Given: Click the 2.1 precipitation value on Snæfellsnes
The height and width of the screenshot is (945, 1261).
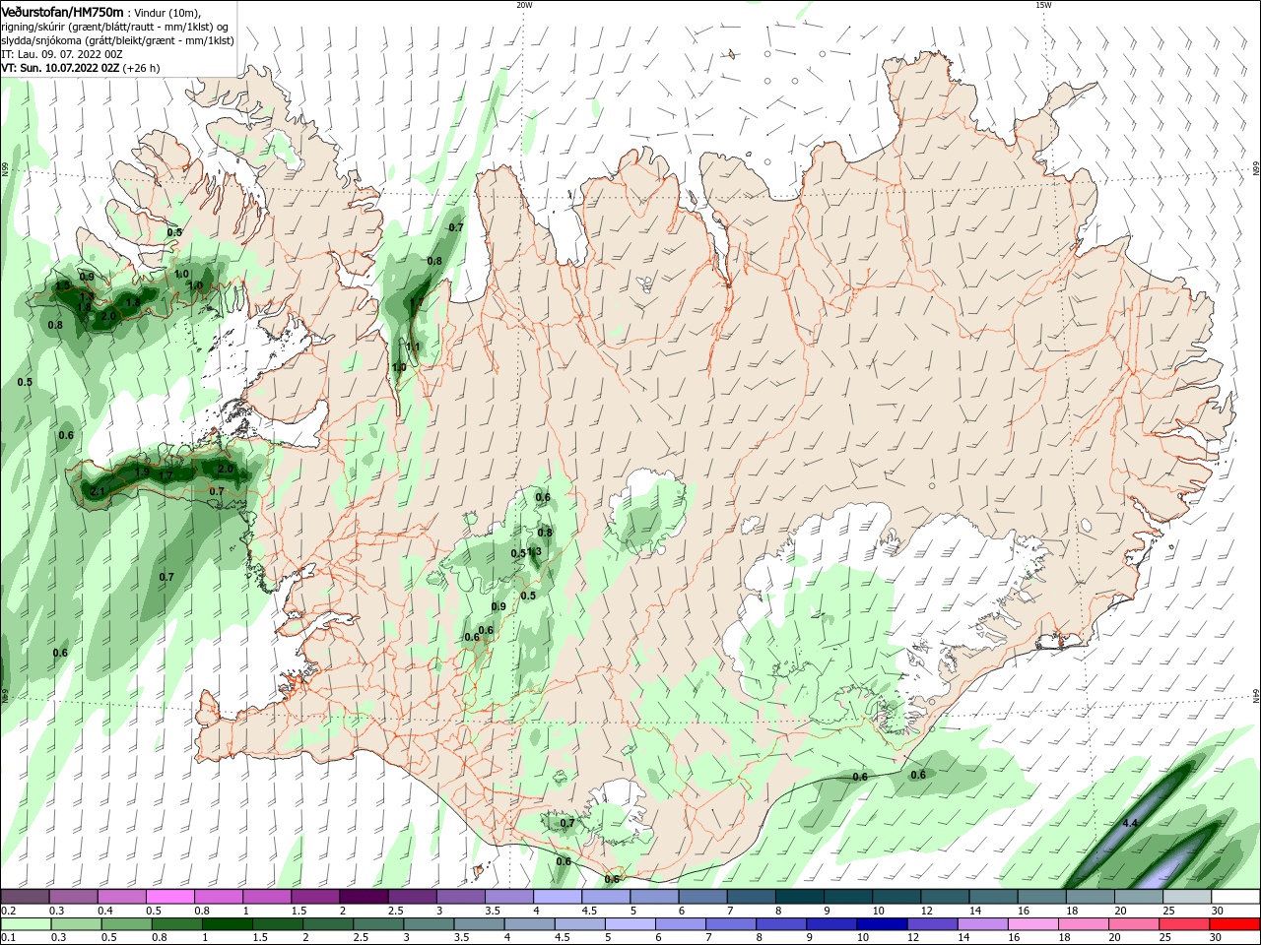Looking at the screenshot, I should [x=97, y=491].
